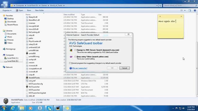Click Computer in the address breadcrumb
This screenshot has height=111, width=198.
[20, 6]
